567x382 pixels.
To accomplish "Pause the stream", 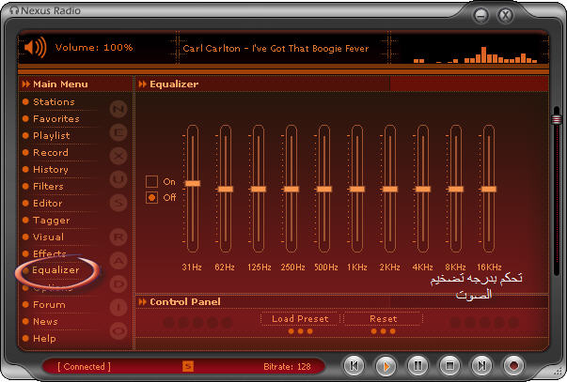I will click(417, 366).
